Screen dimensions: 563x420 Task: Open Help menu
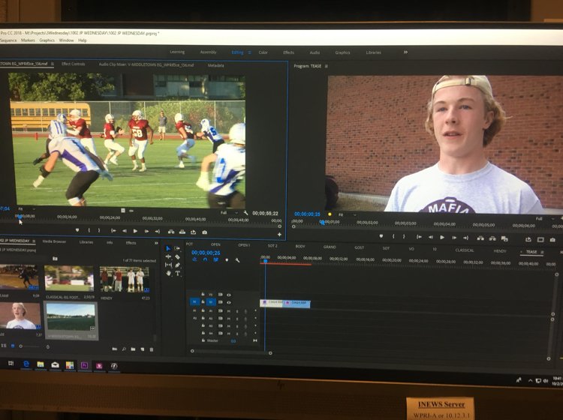coord(83,40)
